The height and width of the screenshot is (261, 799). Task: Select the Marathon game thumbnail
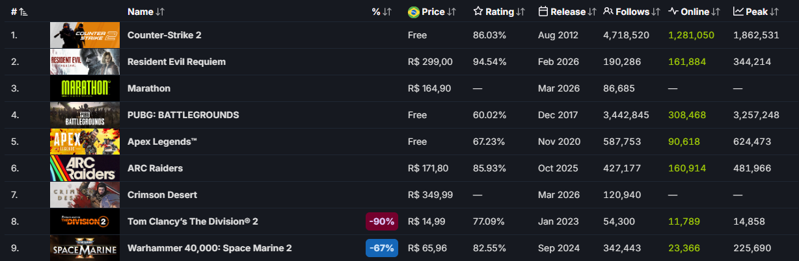(85, 88)
